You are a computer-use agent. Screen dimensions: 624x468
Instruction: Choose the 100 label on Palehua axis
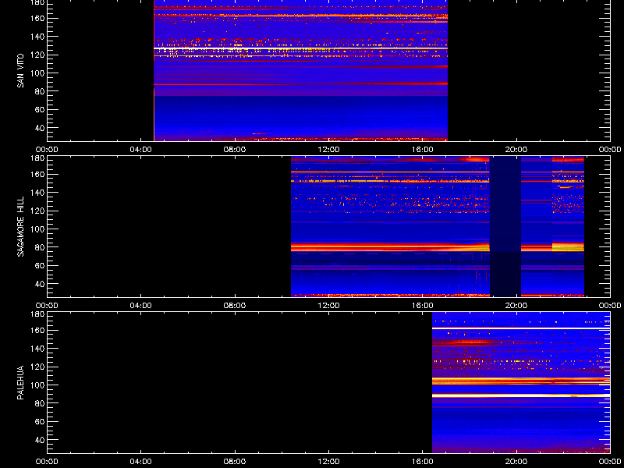(37, 385)
